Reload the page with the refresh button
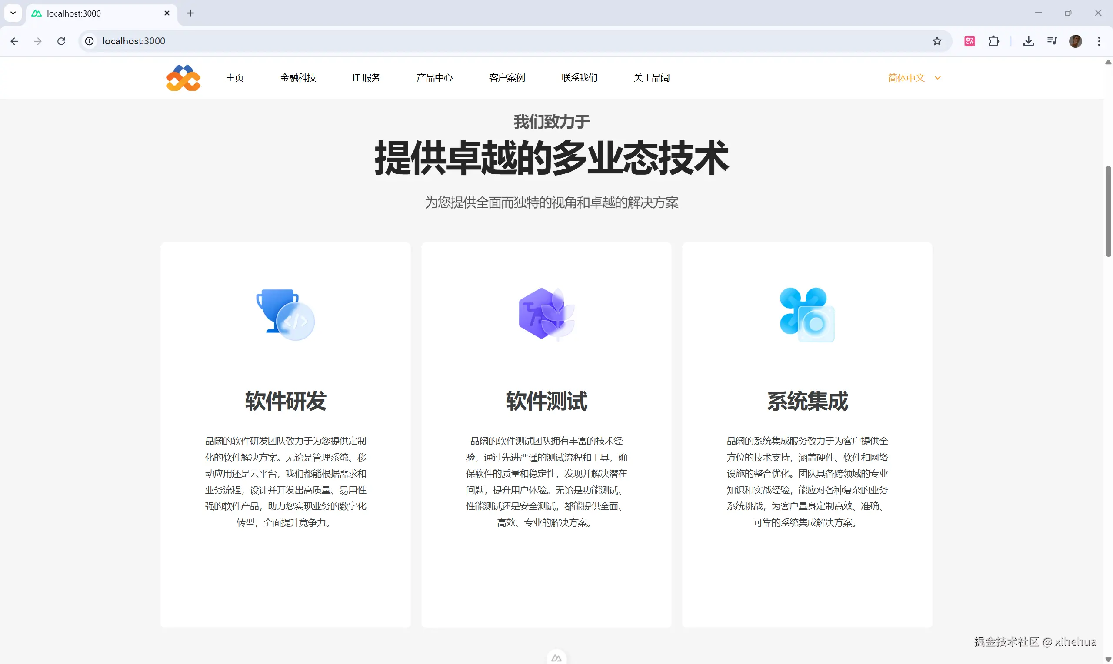Viewport: 1113px width, 664px height. (x=61, y=41)
